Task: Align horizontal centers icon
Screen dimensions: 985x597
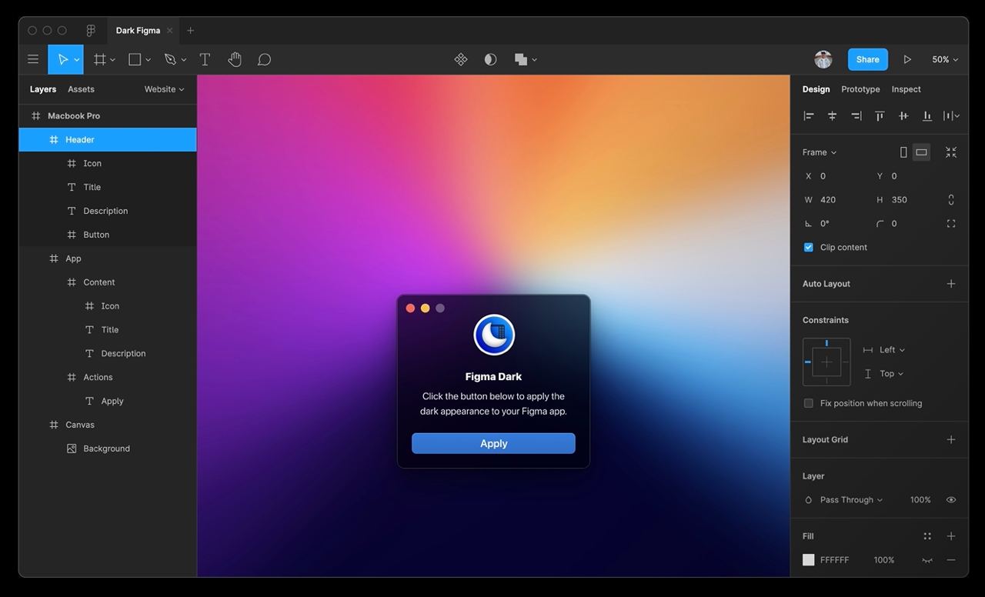Action: (832, 115)
